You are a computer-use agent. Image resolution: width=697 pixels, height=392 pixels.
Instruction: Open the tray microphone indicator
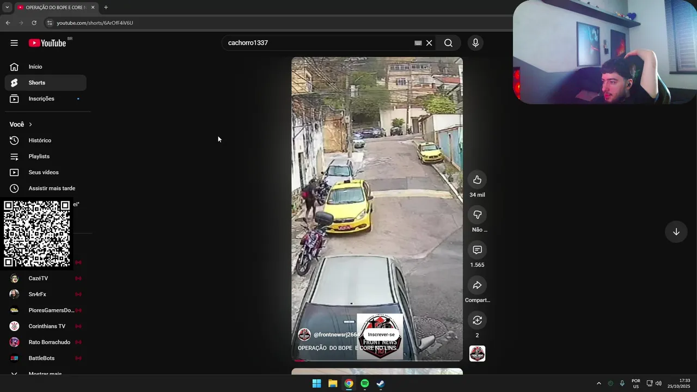(x=622, y=383)
